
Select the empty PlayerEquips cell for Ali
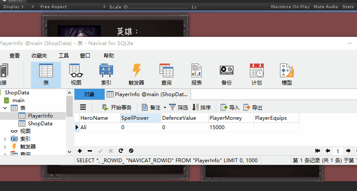point(277,127)
